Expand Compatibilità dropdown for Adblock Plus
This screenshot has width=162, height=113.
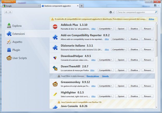point(105,29)
